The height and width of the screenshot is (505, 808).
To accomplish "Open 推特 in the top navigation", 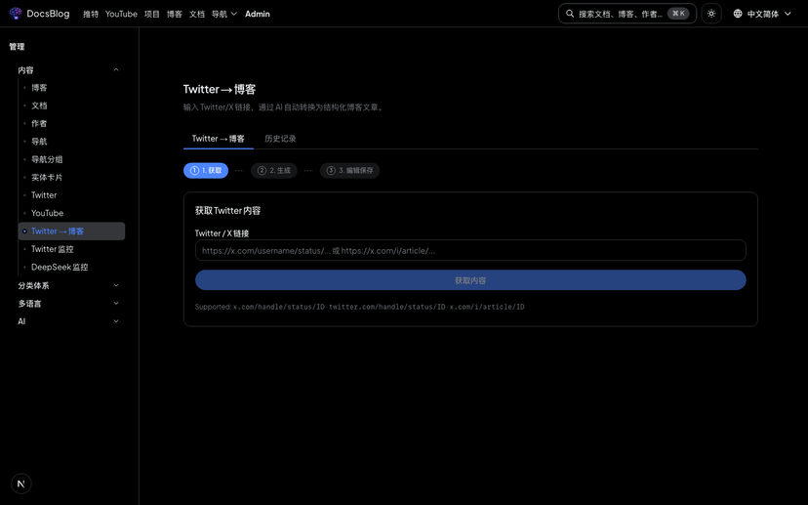I will tap(91, 14).
